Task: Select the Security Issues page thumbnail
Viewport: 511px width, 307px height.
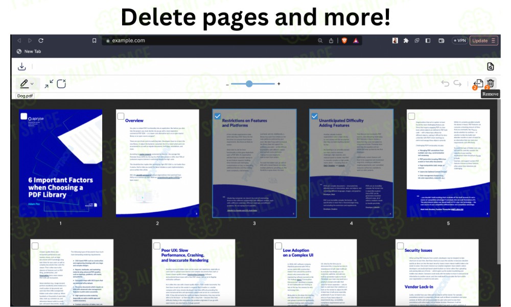Action: (437, 273)
